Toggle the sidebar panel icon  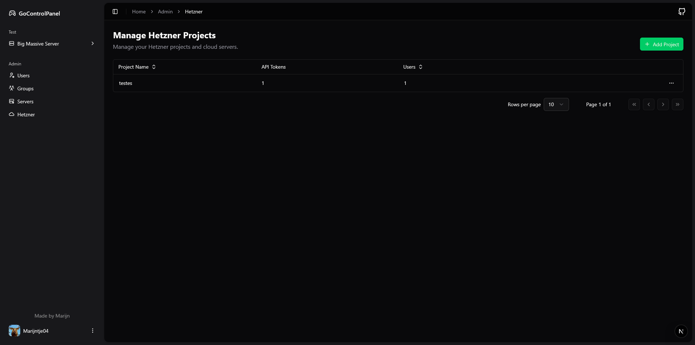(x=115, y=12)
